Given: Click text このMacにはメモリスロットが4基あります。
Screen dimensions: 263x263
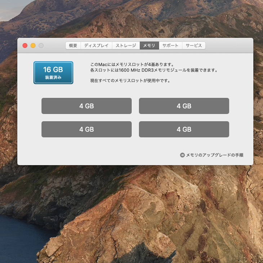Looking at the screenshot, I should pyautogui.click(x=132, y=64).
